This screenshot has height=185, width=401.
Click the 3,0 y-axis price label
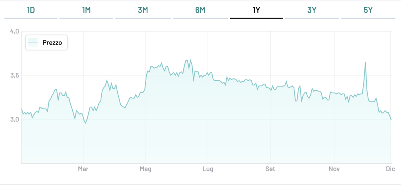(x=14, y=119)
